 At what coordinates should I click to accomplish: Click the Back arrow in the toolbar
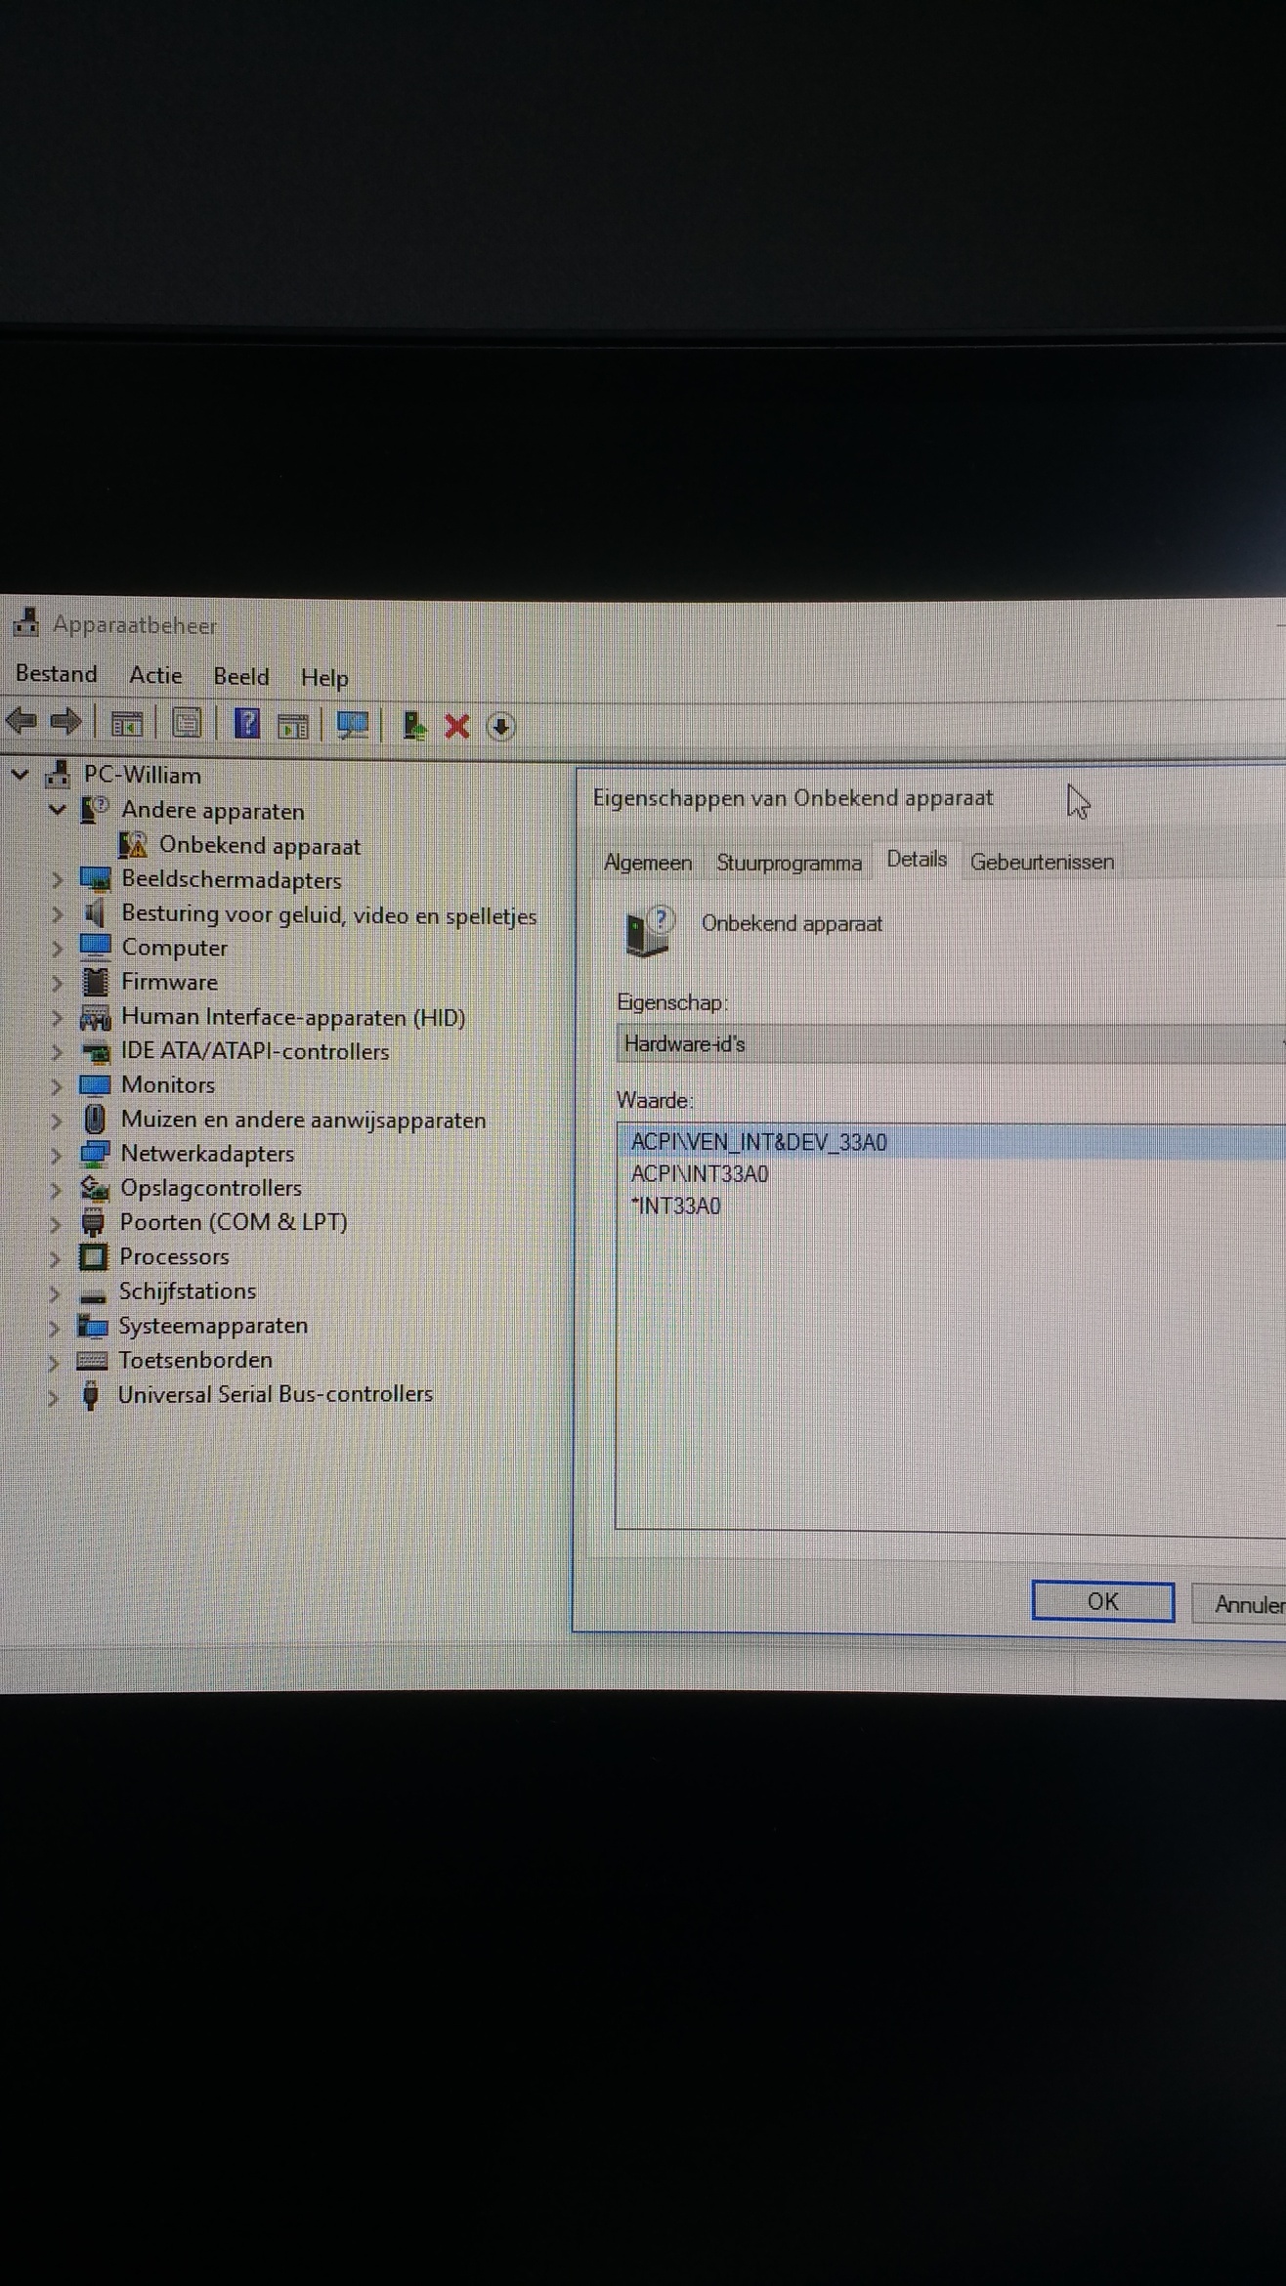click(x=21, y=723)
